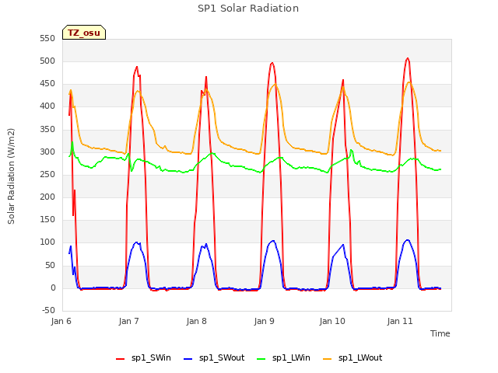Click the 200 y-axis tick label
This screenshot has height=373, width=498.
tap(47, 197)
